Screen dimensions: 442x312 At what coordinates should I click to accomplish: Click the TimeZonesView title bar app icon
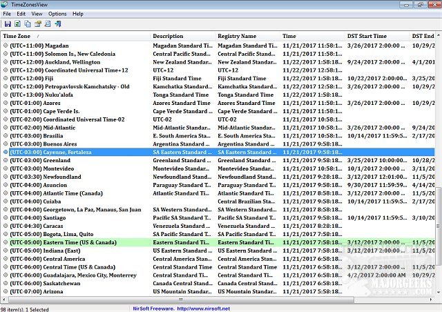pyautogui.click(x=4, y=4)
